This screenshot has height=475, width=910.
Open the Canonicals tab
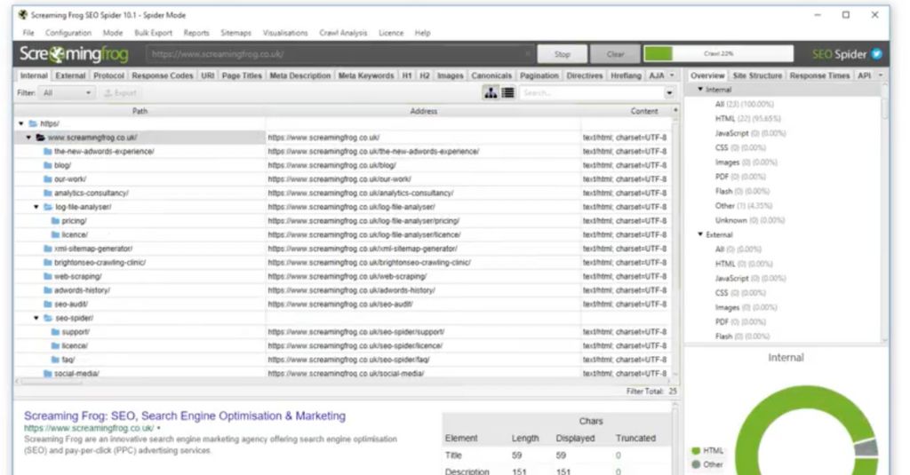(x=491, y=75)
